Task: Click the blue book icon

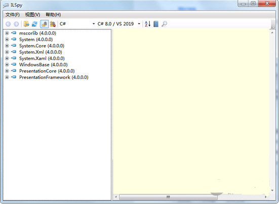Action: [156, 24]
